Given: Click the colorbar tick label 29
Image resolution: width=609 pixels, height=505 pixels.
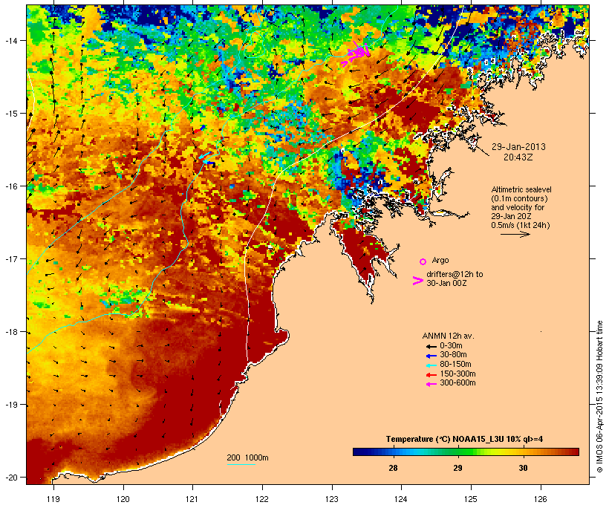Looking at the screenshot, I should [458, 468].
